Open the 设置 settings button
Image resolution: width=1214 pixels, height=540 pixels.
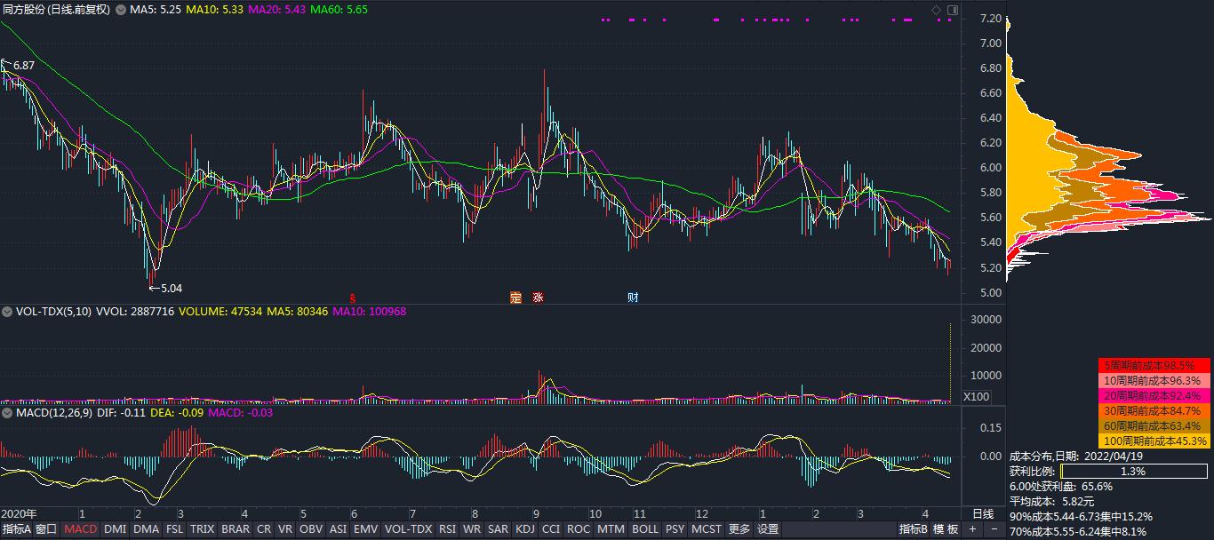coord(768,529)
